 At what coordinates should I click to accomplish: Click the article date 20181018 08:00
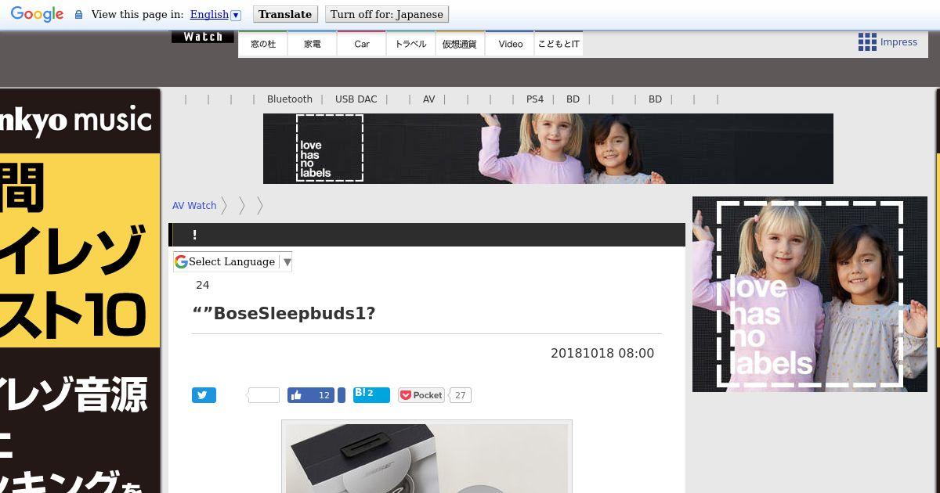(x=602, y=353)
